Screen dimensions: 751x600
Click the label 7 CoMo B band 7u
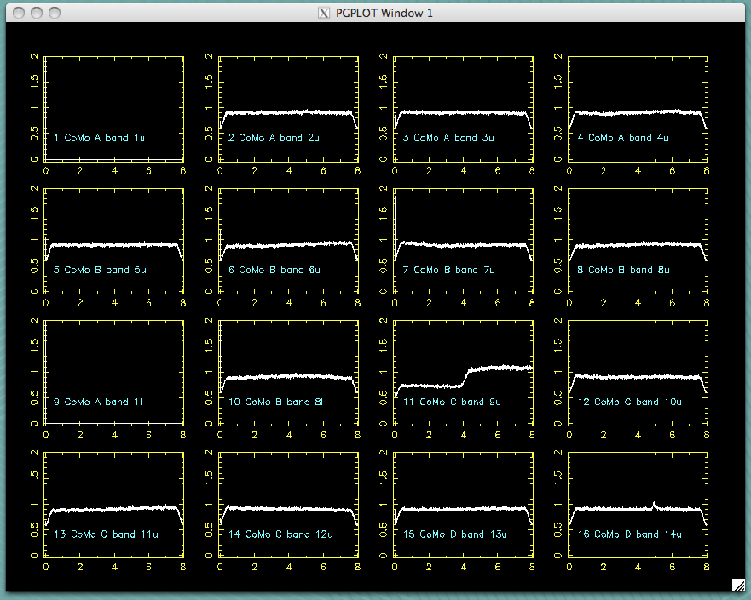pyautogui.click(x=448, y=271)
